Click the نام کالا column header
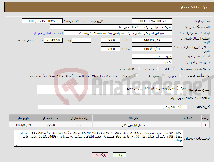The width and height of the screenshot is (214, 162). point(133,118)
